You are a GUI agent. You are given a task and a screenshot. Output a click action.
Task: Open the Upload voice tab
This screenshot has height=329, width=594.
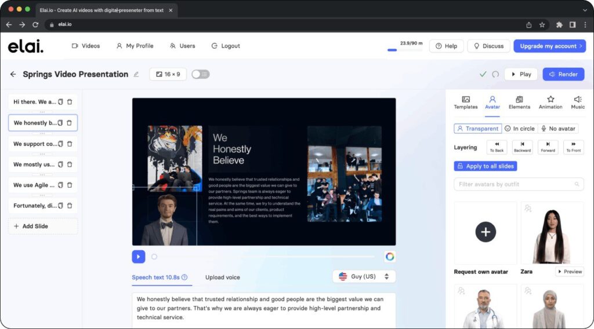pos(223,277)
